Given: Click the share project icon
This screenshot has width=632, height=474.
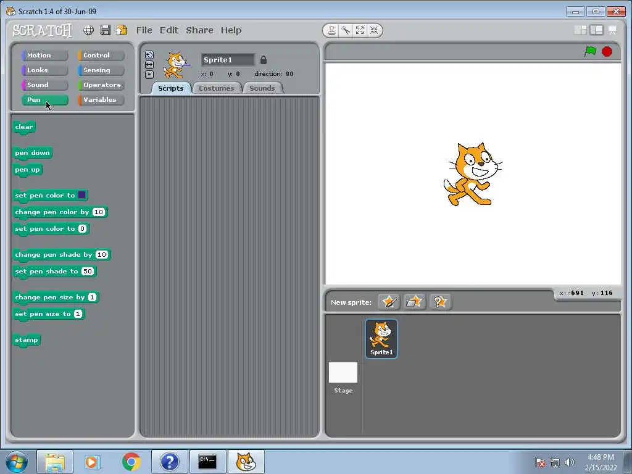Looking at the screenshot, I should (x=122, y=30).
